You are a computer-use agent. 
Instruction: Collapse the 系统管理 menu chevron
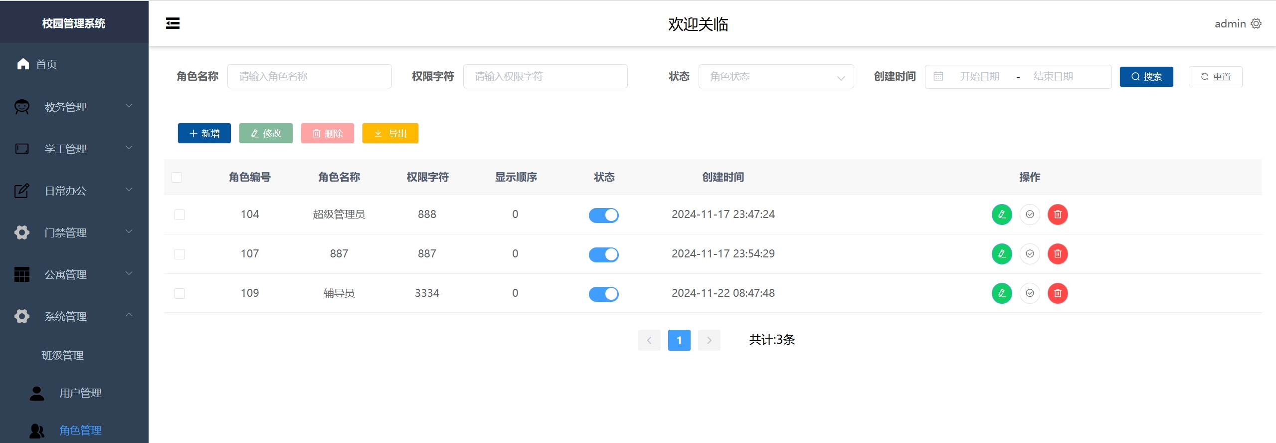pyautogui.click(x=129, y=315)
